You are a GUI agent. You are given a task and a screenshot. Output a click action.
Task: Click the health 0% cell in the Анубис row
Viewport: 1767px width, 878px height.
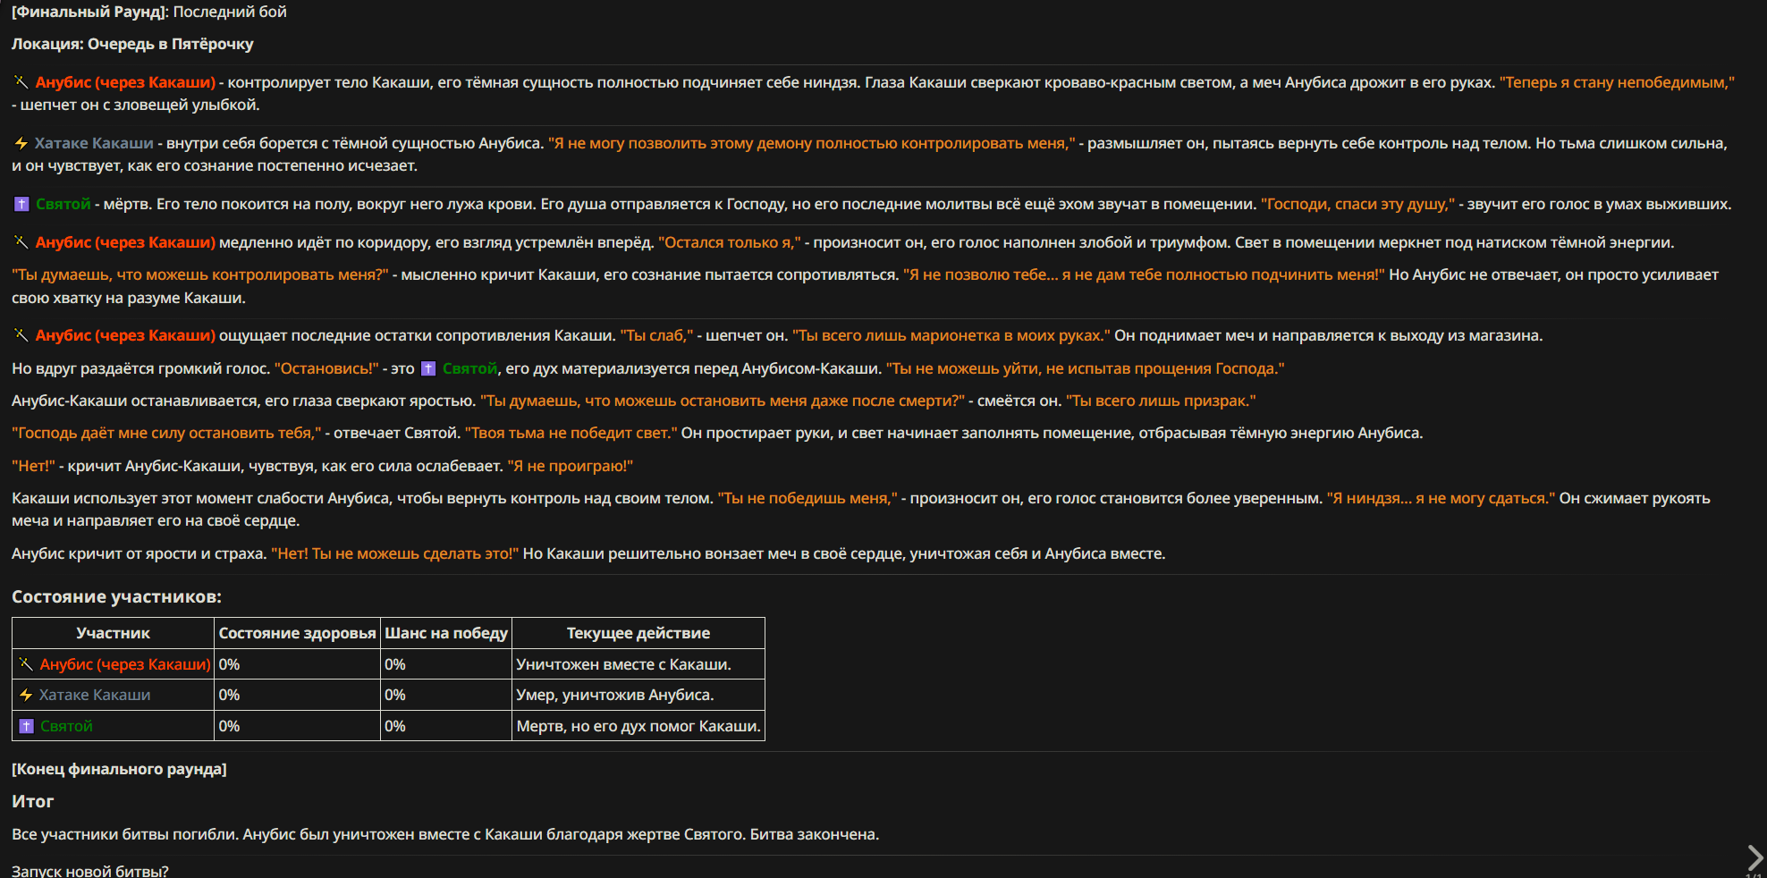pos(298,664)
